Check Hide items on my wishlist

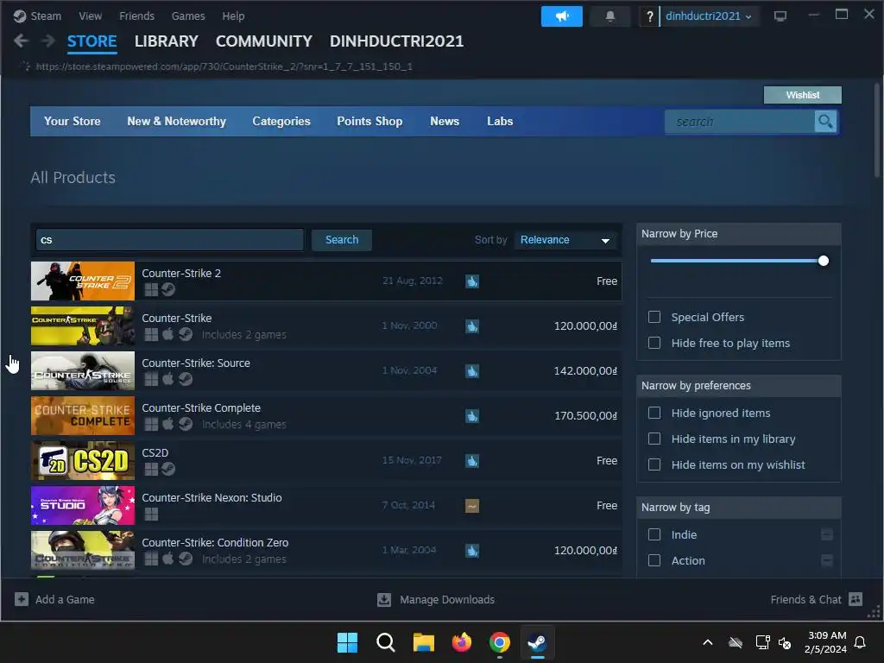[654, 464]
